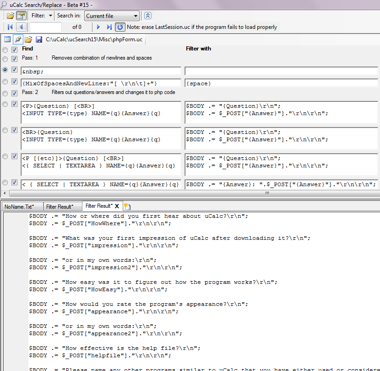Jump to the last match
The height and width of the screenshot is (371, 380).
[109, 27]
